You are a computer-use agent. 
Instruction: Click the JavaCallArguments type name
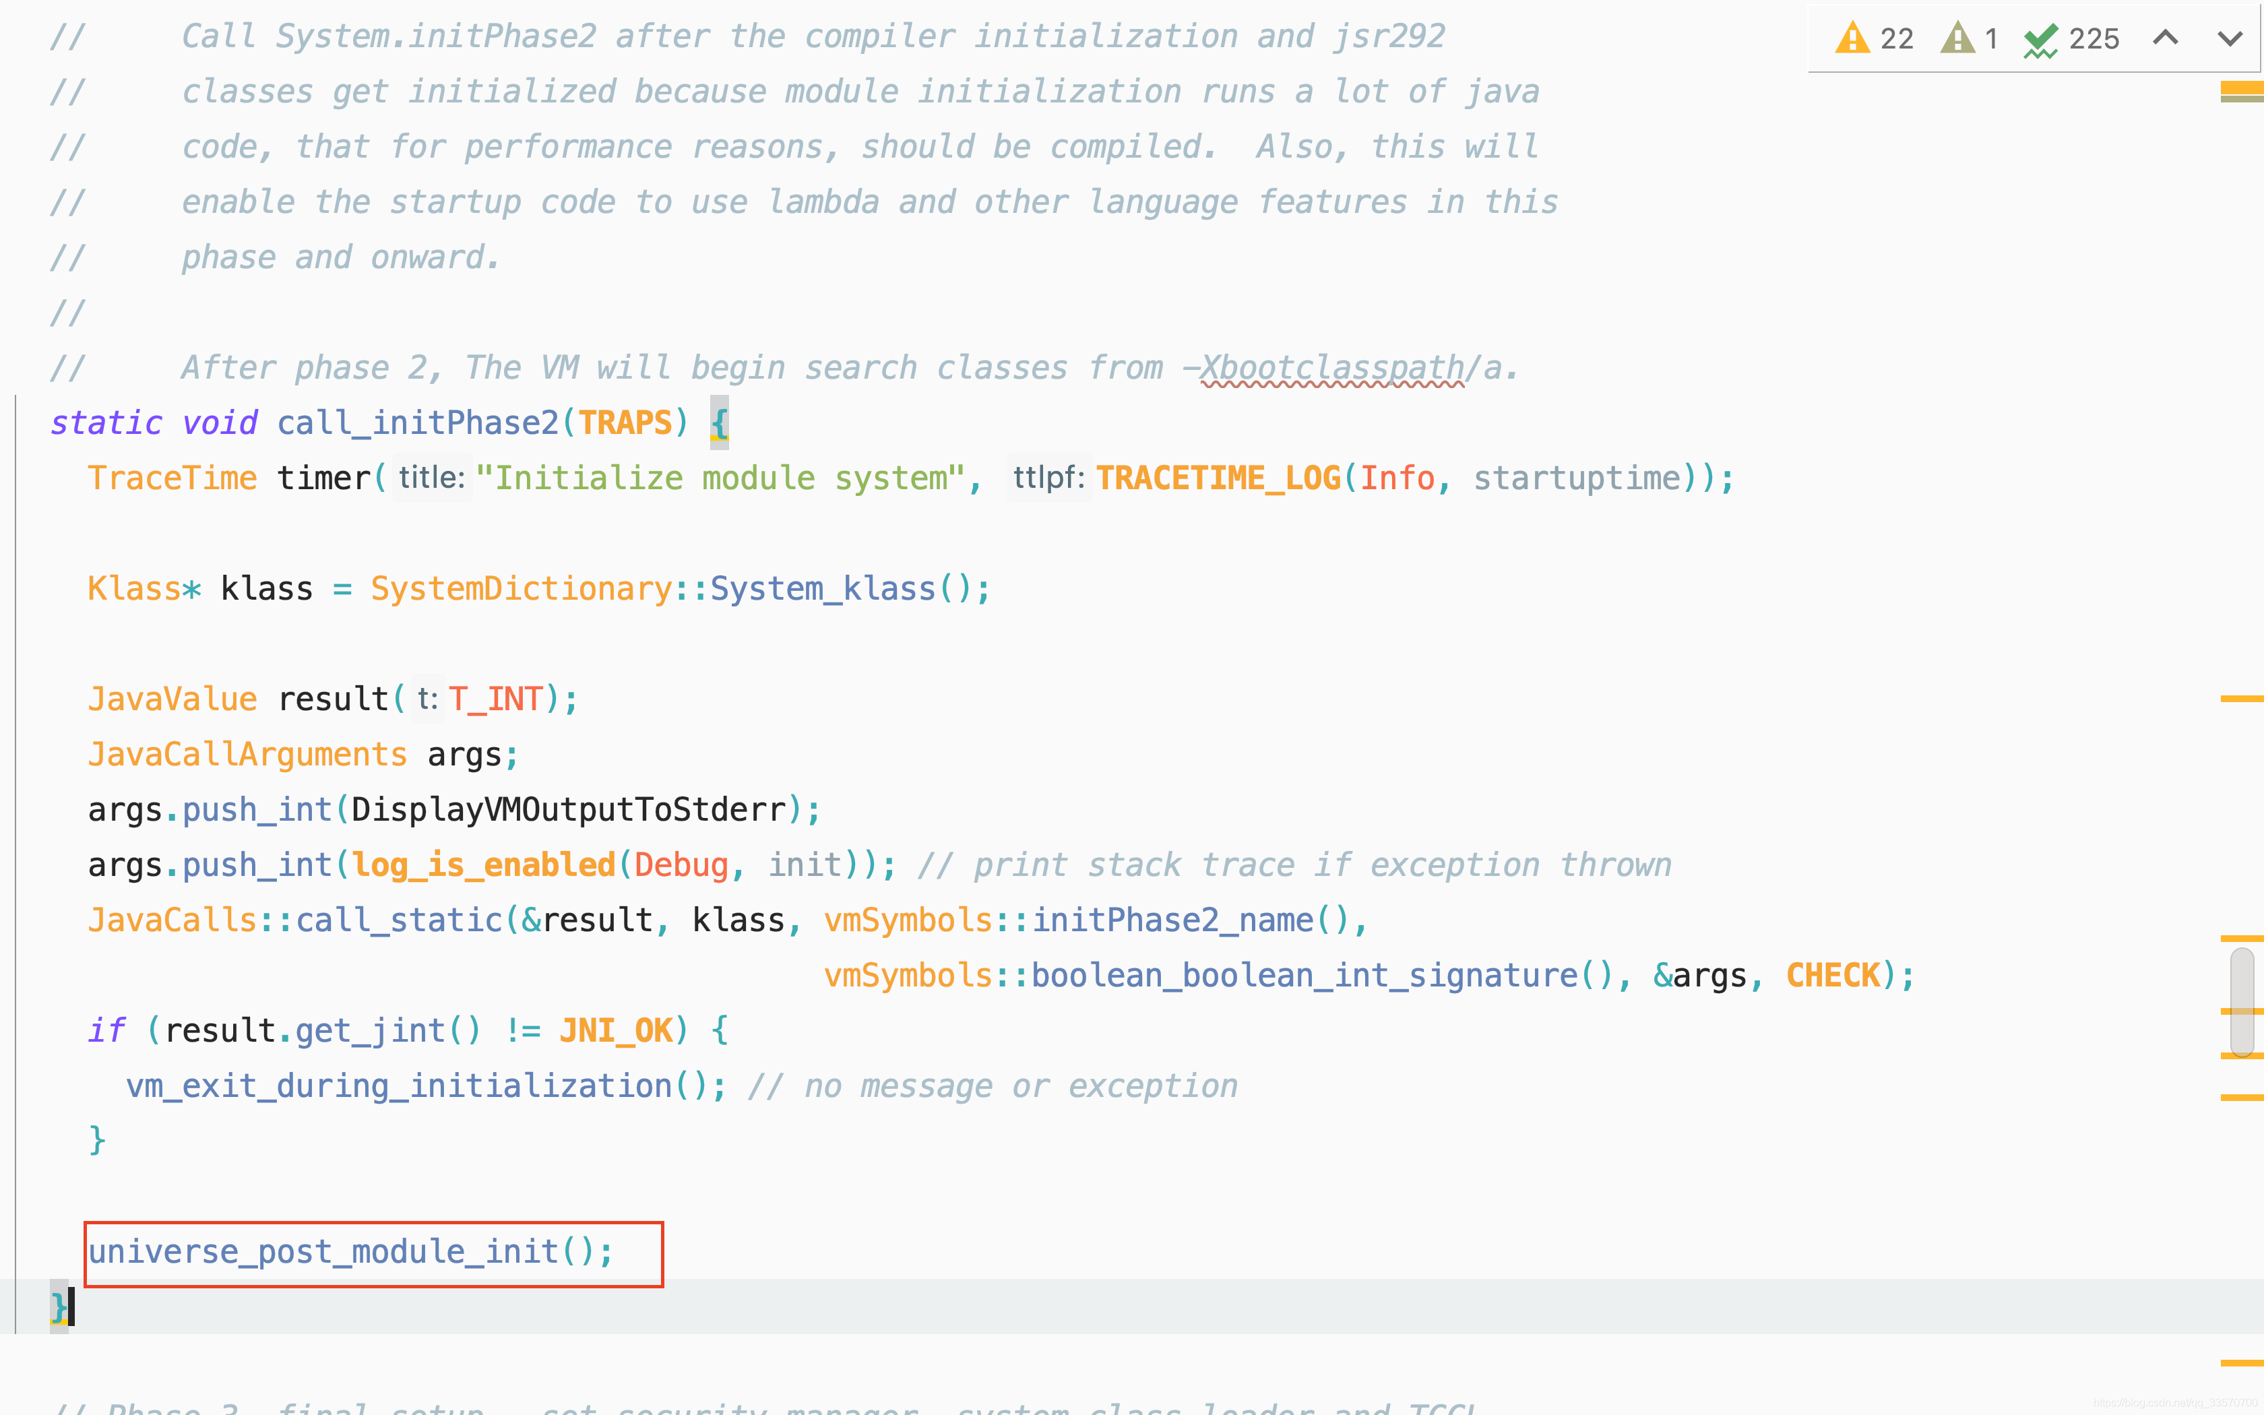(x=248, y=754)
